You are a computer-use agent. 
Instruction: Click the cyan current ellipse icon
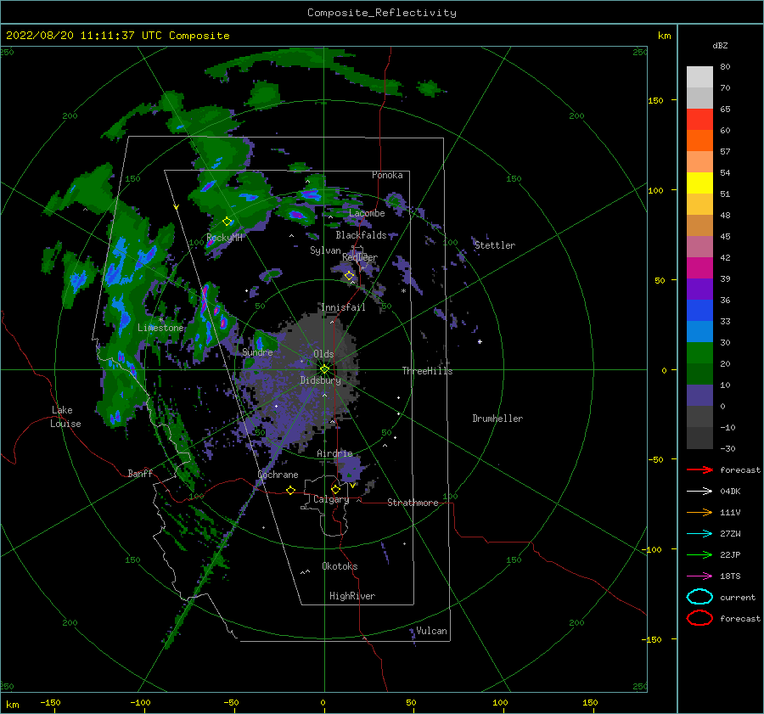click(x=699, y=597)
